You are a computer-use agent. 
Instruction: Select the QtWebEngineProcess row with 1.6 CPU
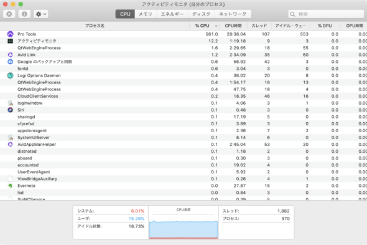pyautogui.click(x=183, y=48)
